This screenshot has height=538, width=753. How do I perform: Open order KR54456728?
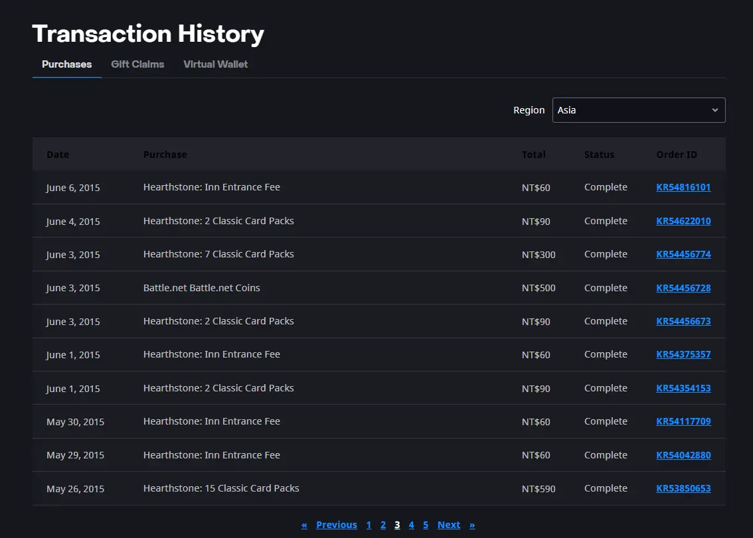683,288
